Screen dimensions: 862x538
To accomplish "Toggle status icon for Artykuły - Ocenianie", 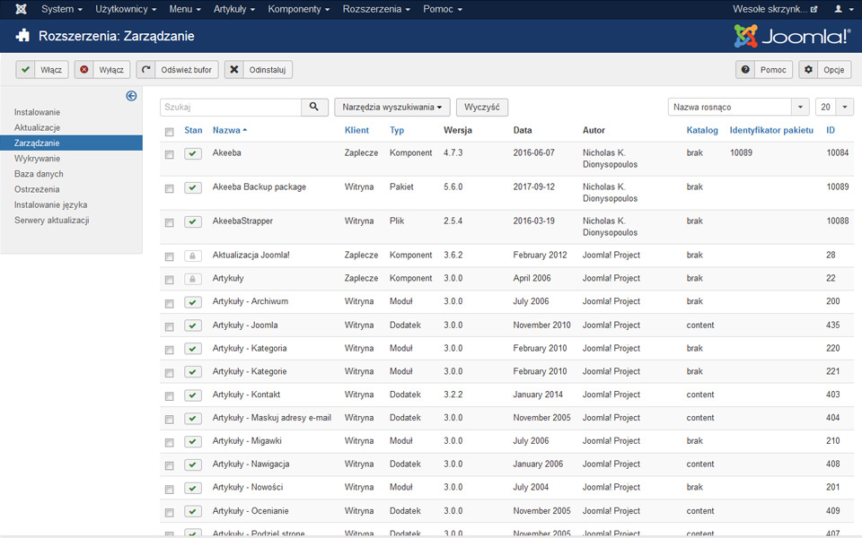I will coord(192,511).
